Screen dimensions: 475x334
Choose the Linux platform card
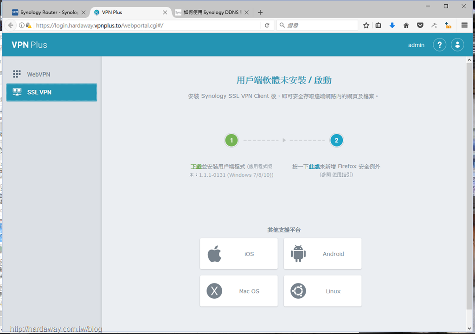[x=323, y=291]
